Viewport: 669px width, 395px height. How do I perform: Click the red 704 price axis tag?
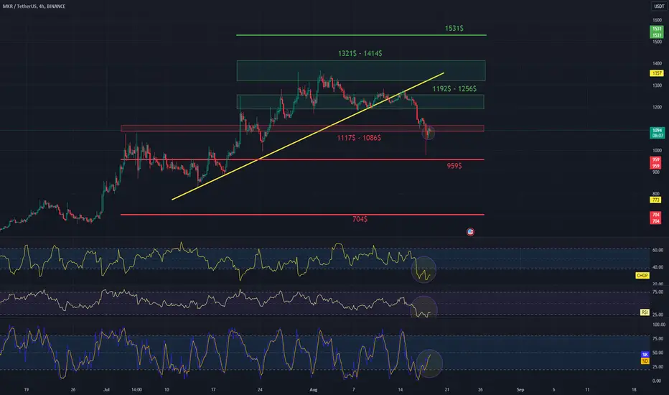pyautogui.click(x=655, y=218)
